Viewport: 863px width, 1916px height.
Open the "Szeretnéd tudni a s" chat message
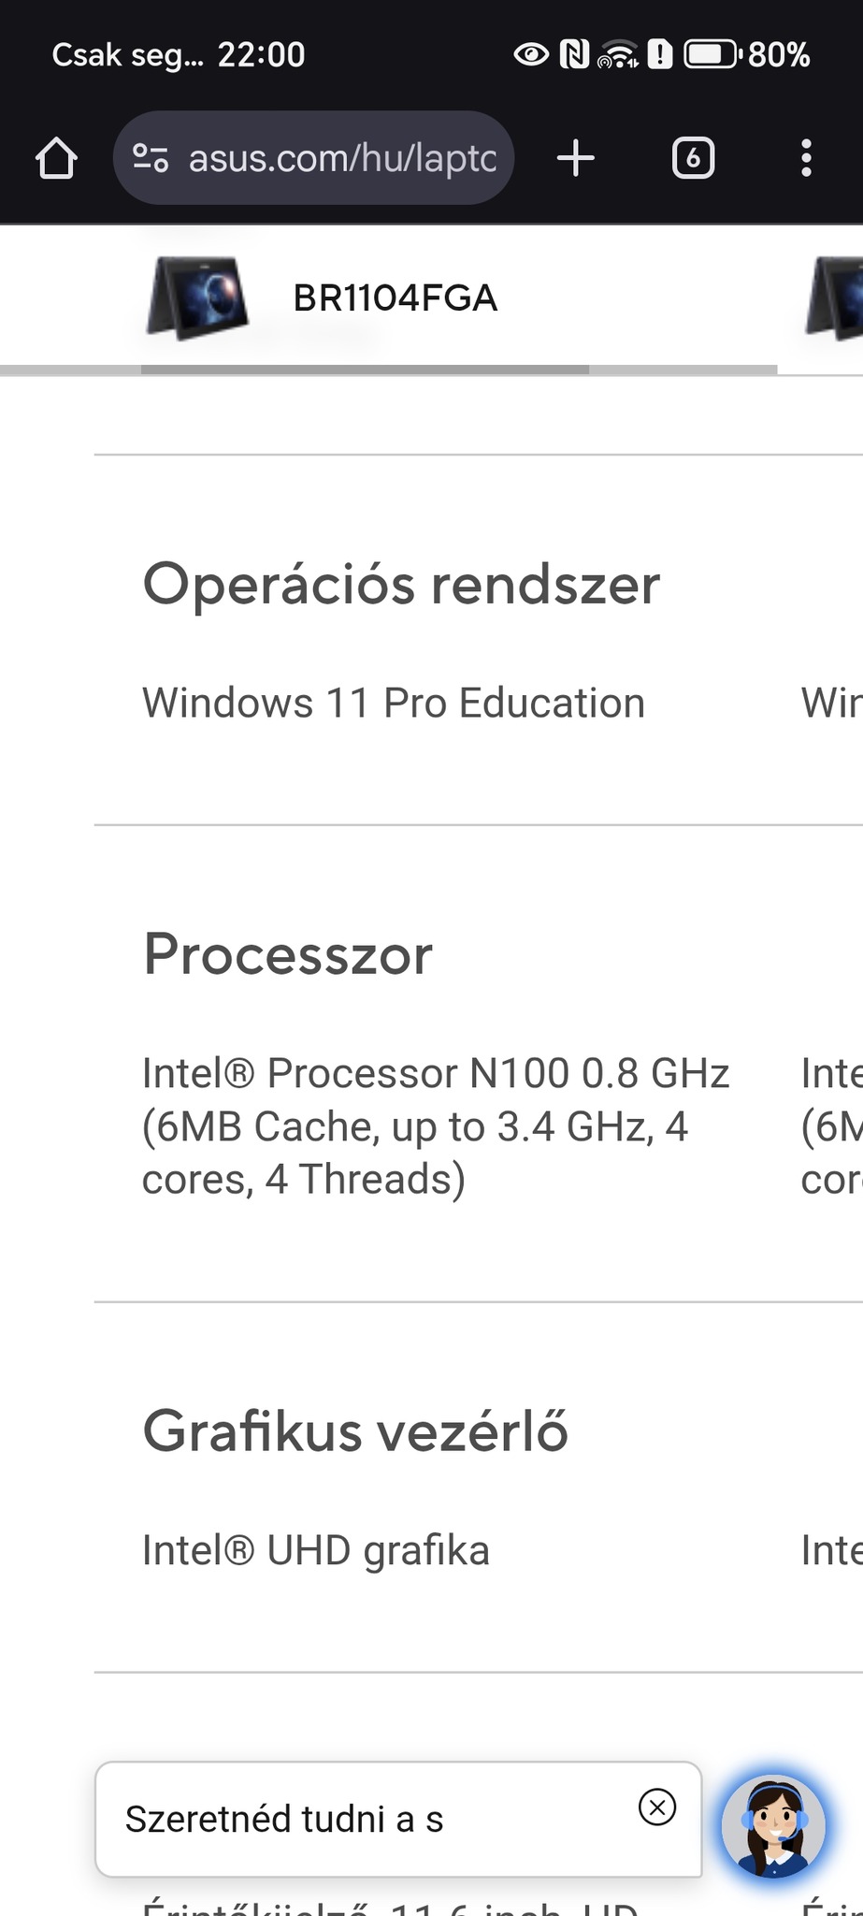tap(284, 1820)
